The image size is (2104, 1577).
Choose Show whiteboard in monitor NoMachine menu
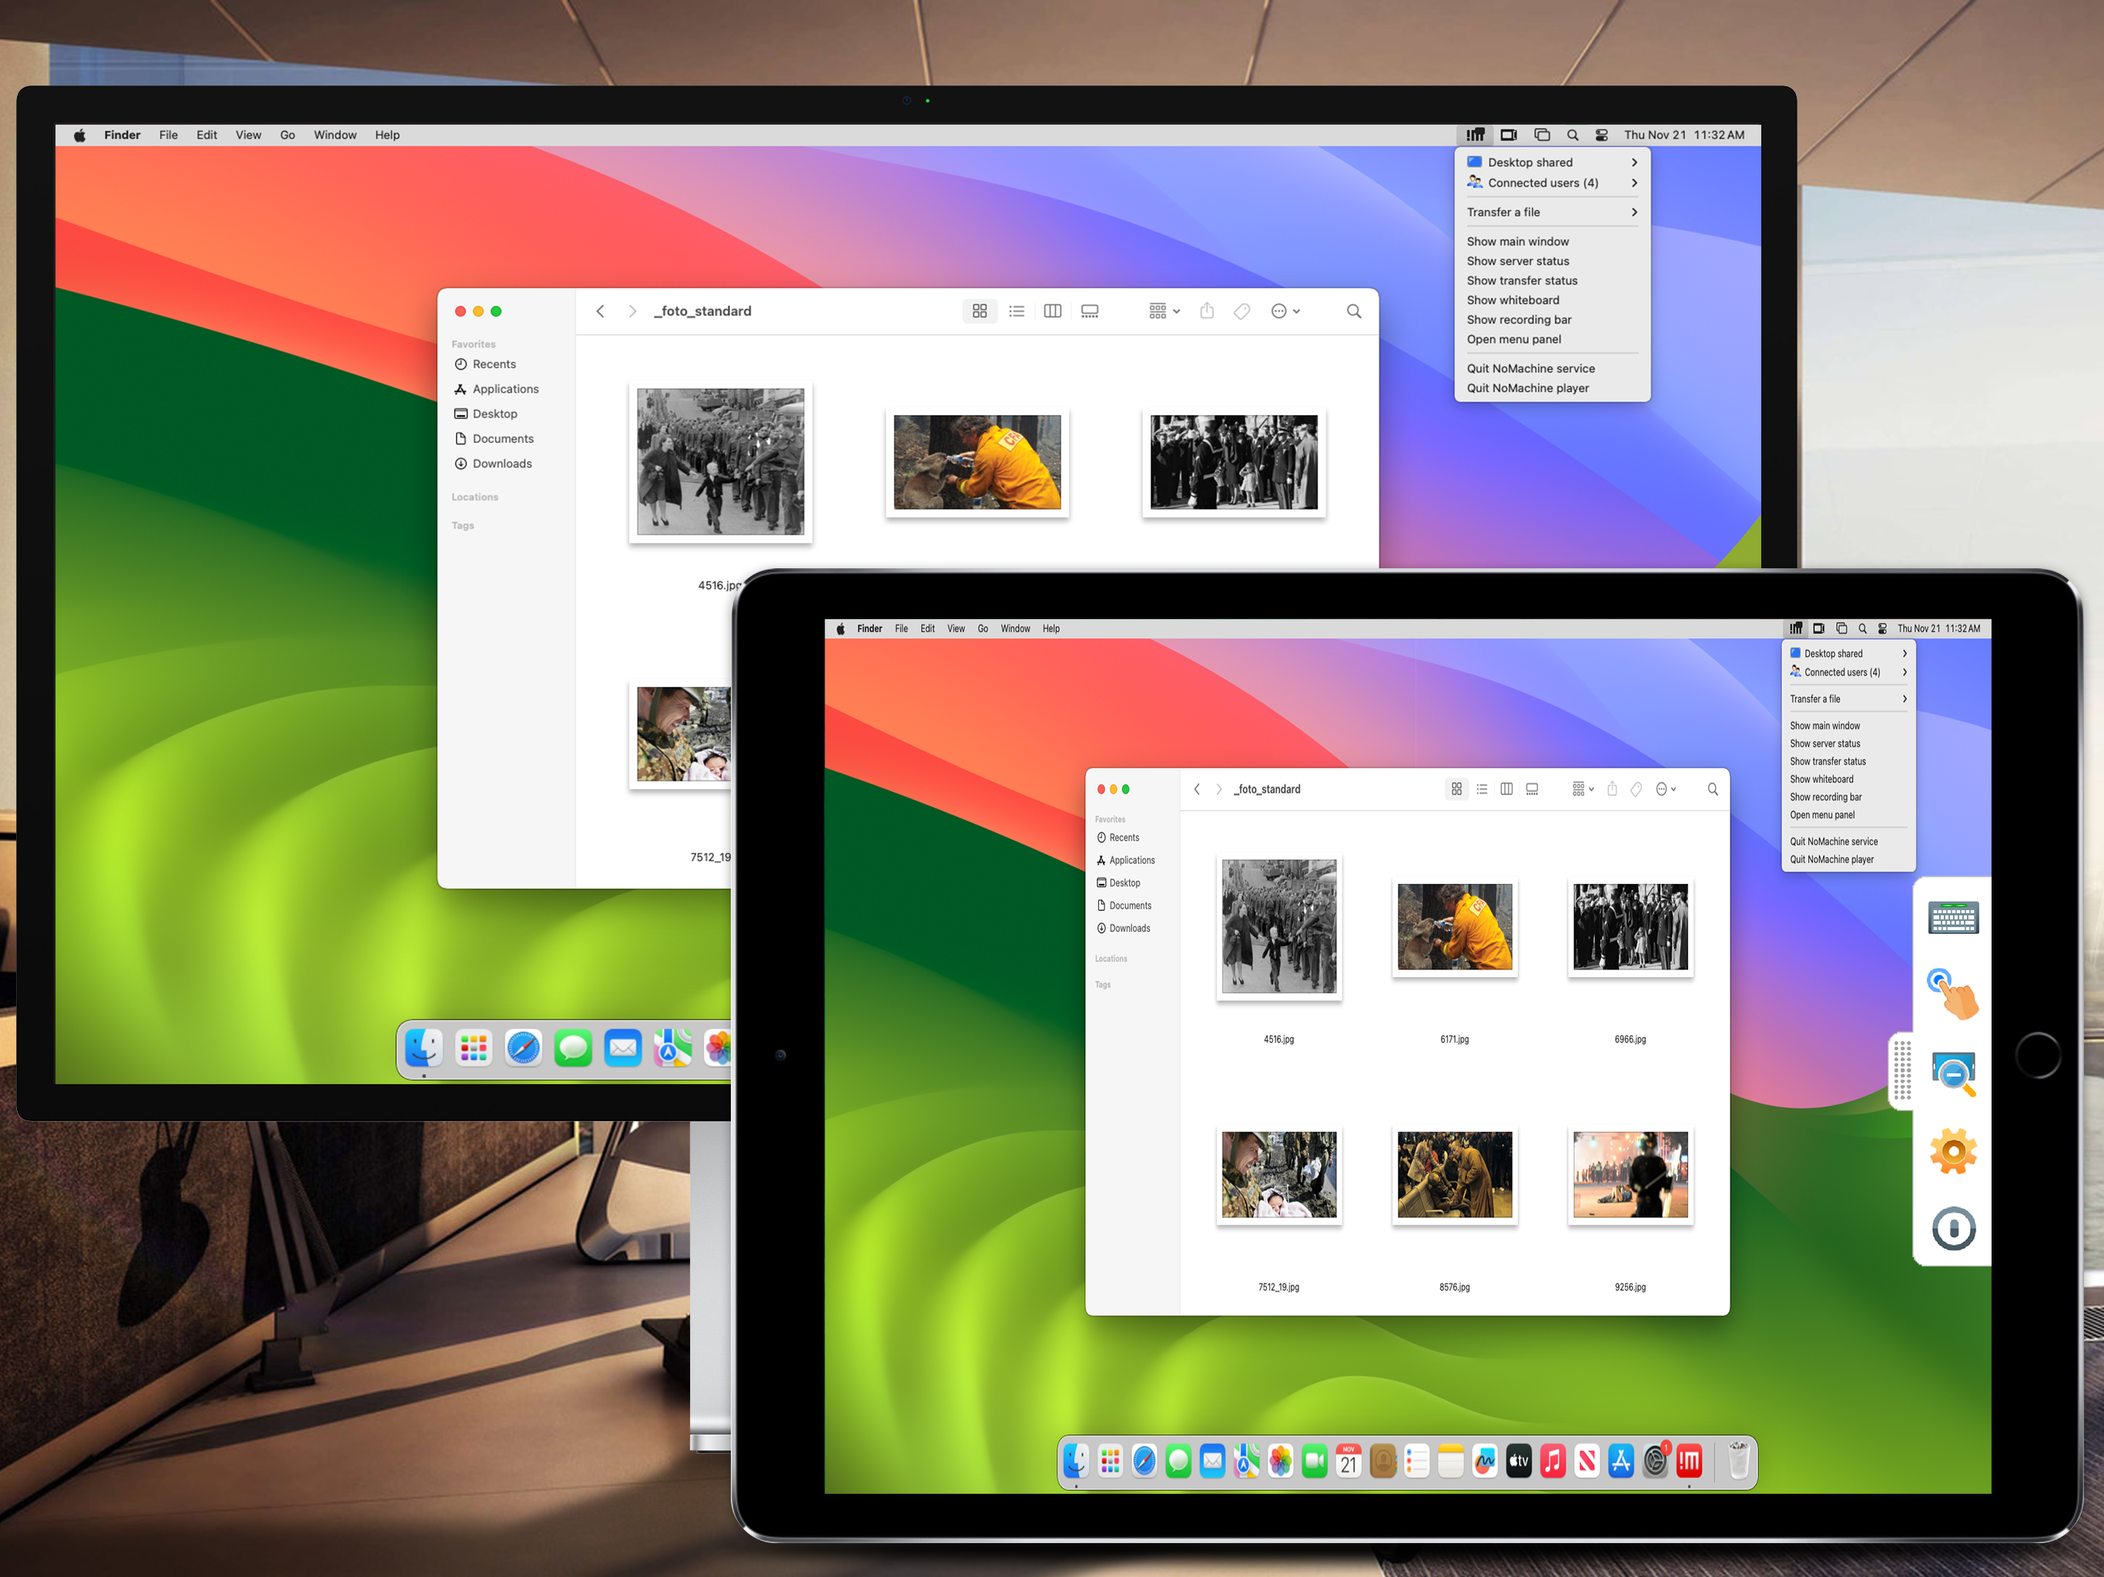tap(1513, 300)
